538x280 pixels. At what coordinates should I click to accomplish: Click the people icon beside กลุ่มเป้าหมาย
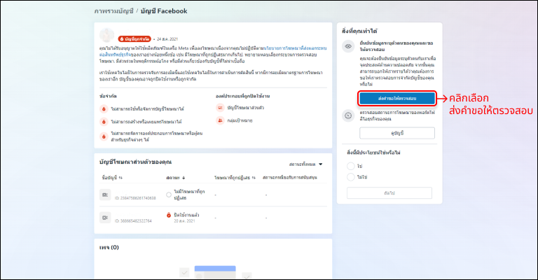point(219,120)
